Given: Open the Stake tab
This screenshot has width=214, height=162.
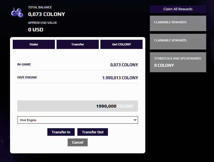Looking at the screenshot, I should pyautogui.click(x=34, y=44).
